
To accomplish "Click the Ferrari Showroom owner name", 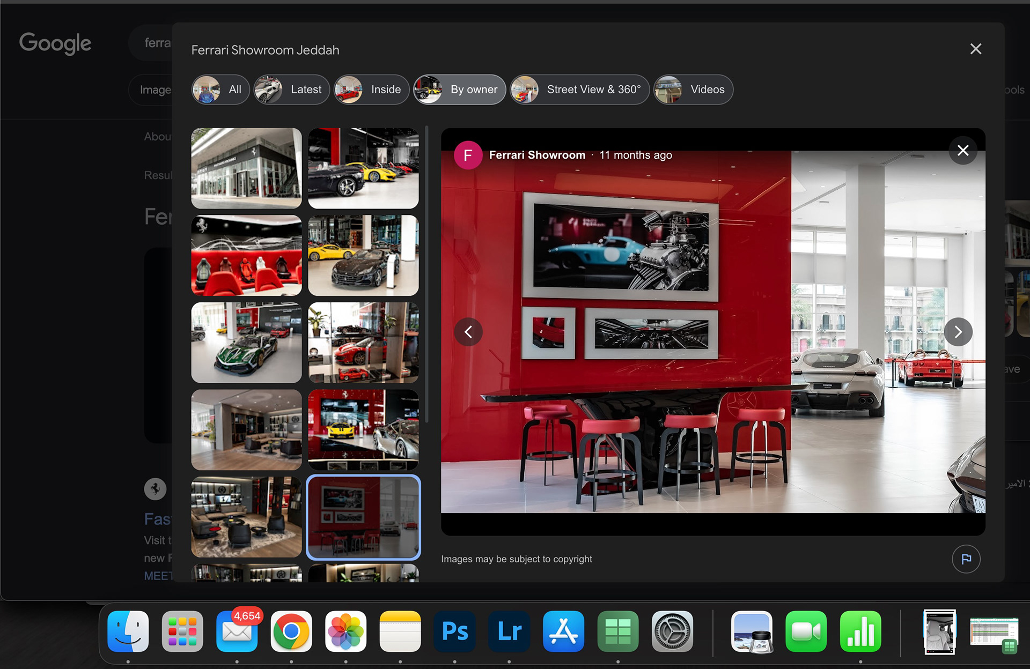I will tap(537, 155).
